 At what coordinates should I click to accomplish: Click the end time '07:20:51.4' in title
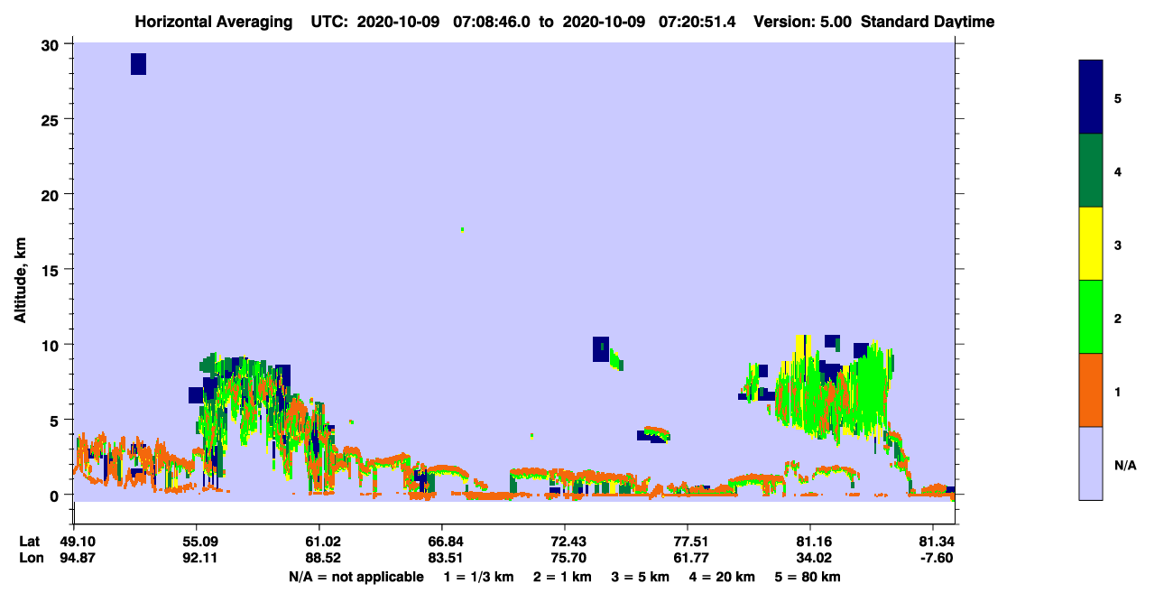(x=697, y=22)
